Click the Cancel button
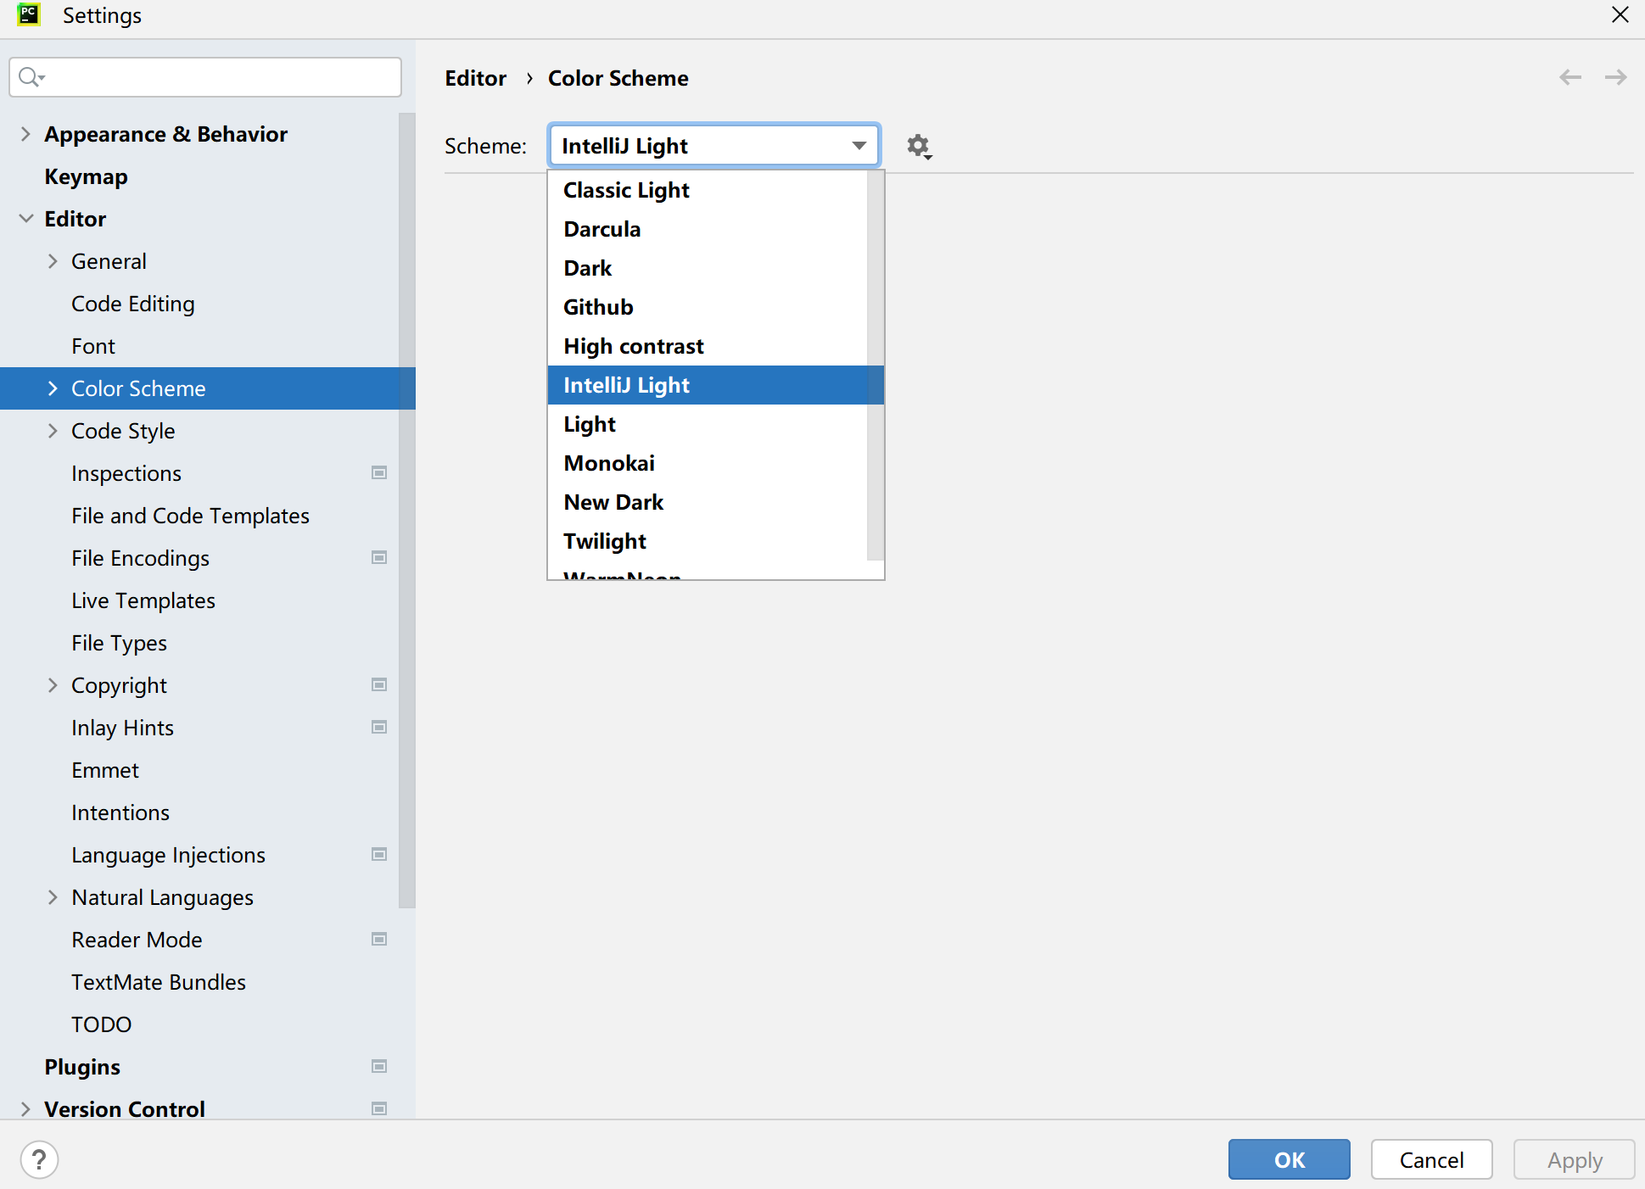This screenshot has height=1189, width=1645. pos(1431,1159)
